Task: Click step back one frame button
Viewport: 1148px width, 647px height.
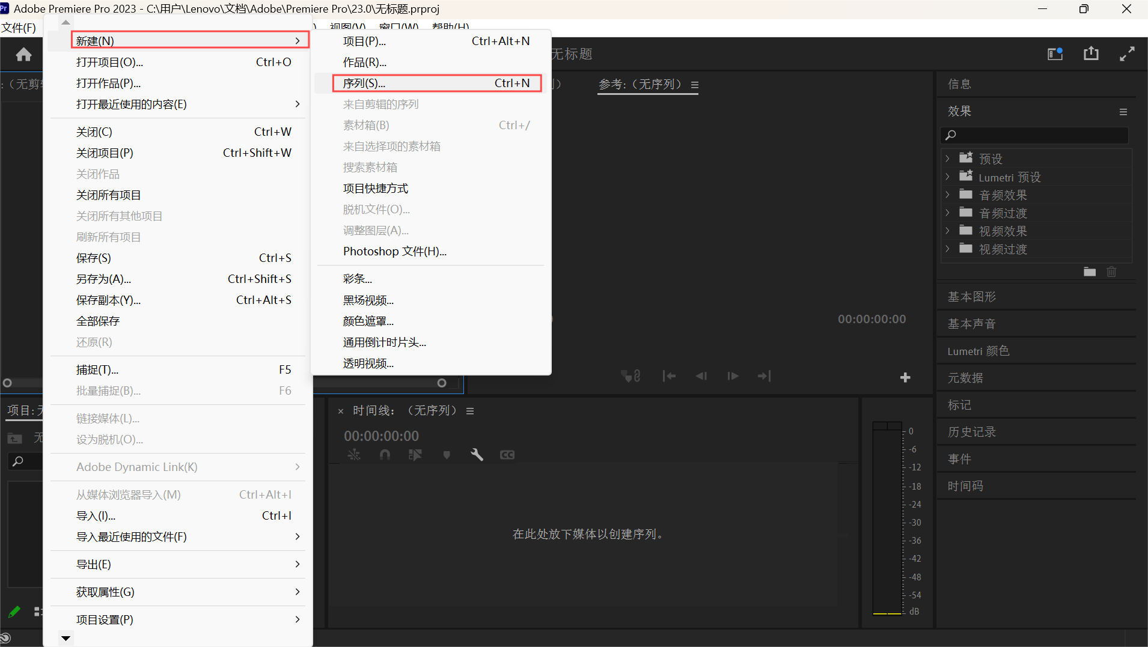Action: [x=701, y=376]
